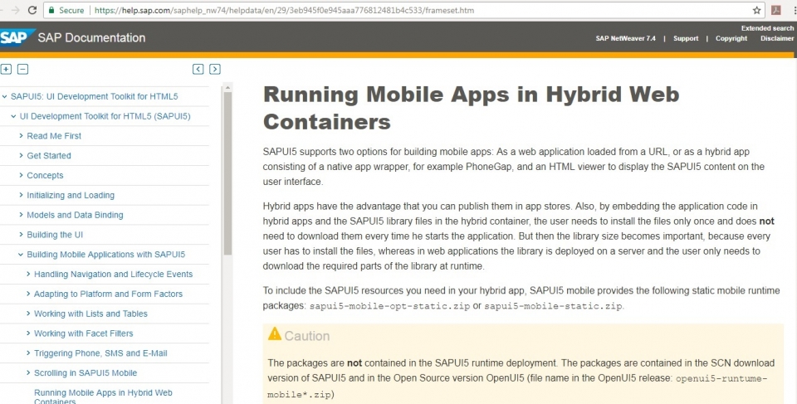Open the Support menu link
This screenshot has width=797, height=404.
pyautogui.click(x=685, y=38)
